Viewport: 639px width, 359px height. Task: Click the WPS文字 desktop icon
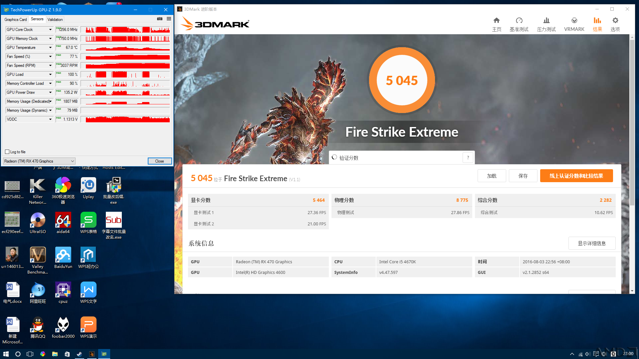(88, 293)
